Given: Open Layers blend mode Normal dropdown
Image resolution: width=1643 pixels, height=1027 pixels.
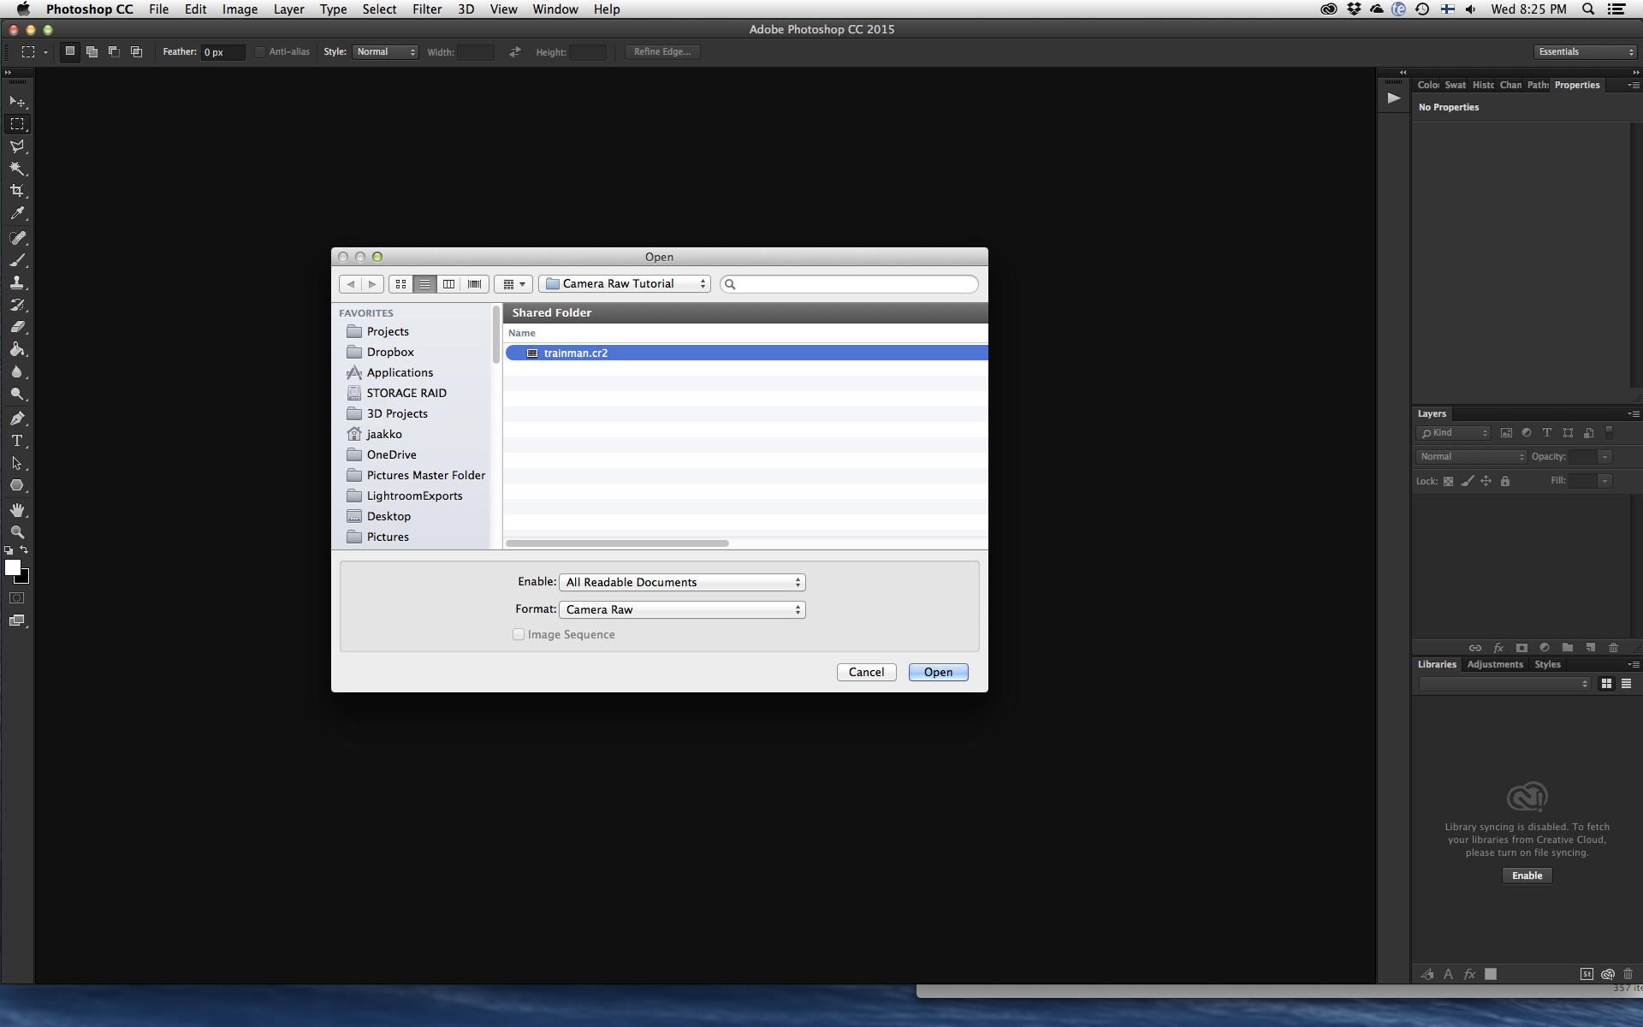Looking at the screenshot, I should [1471, 457].
